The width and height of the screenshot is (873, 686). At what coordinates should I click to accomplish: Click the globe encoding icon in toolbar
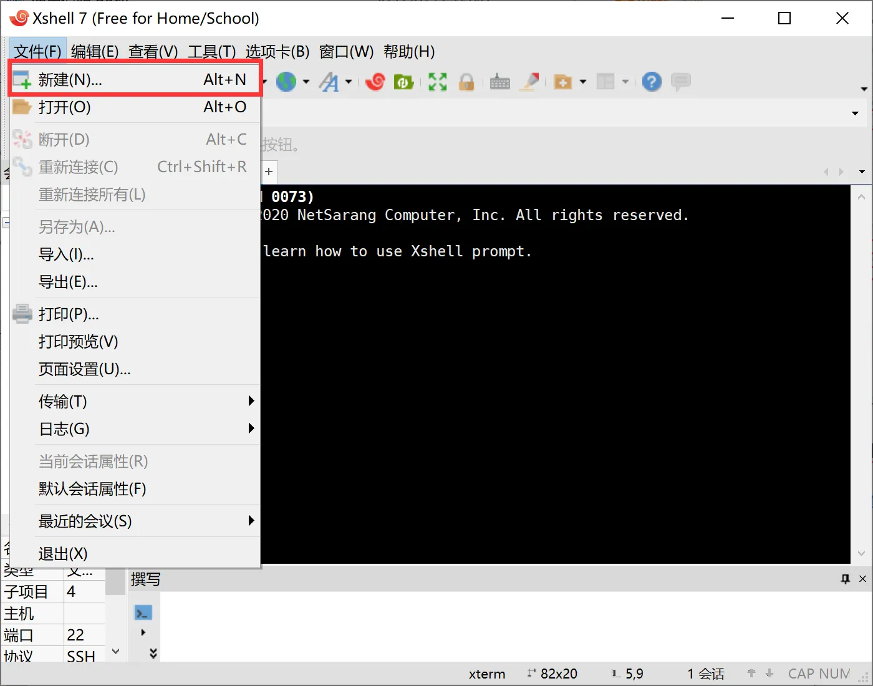pos(286,81)
